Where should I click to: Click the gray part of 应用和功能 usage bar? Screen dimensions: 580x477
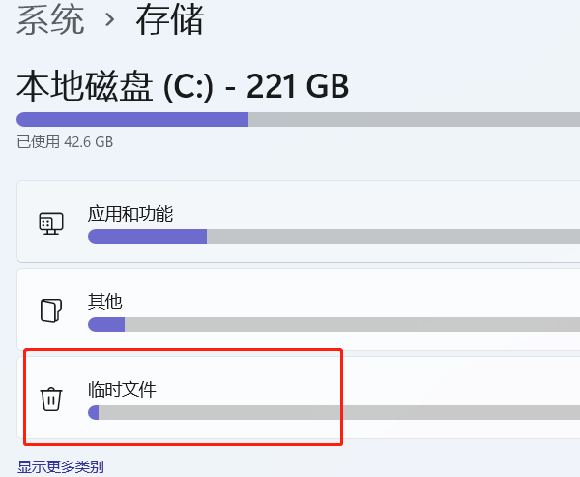pos(393,236)
